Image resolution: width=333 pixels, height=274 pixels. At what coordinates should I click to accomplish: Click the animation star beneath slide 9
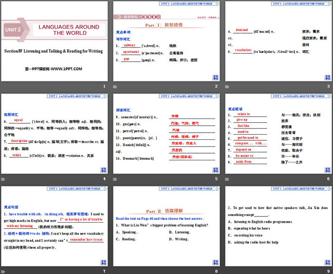point(227,270)
